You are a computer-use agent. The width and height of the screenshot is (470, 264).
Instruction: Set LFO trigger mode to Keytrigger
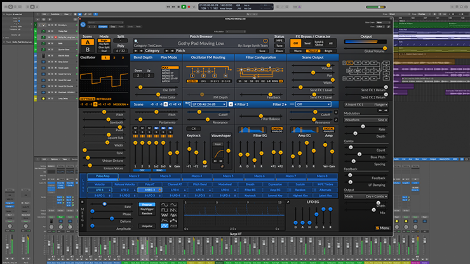point(147,209)
